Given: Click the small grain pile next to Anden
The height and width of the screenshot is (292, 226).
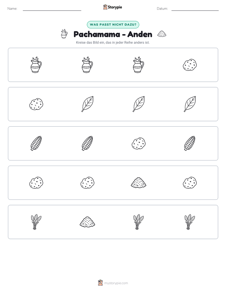Looking at the screenshot, I should click(162, 34).
